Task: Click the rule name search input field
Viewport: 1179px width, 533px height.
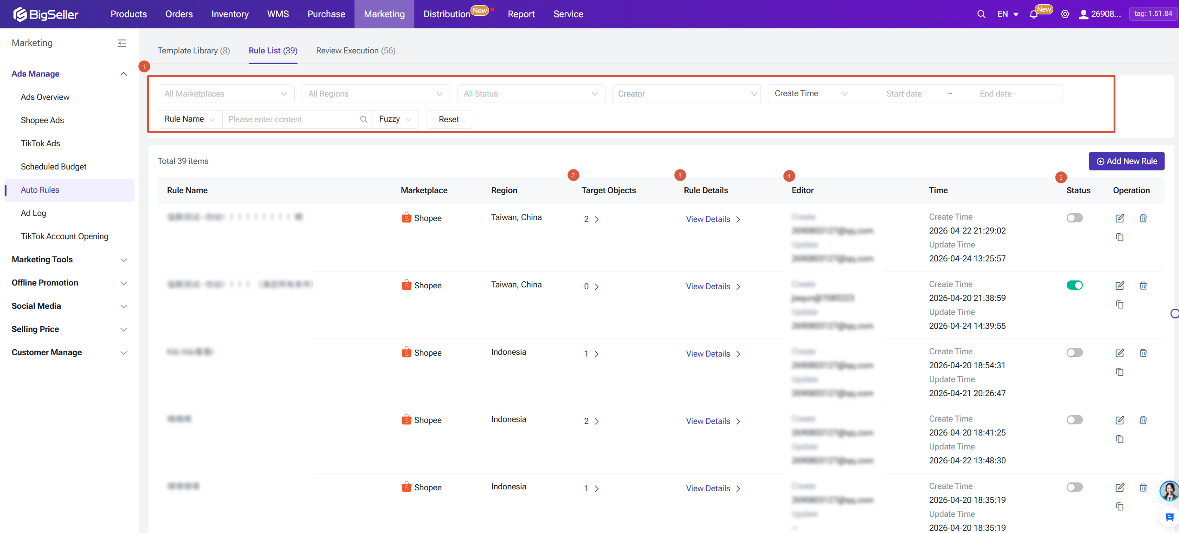Action: (x=292, y=119)
